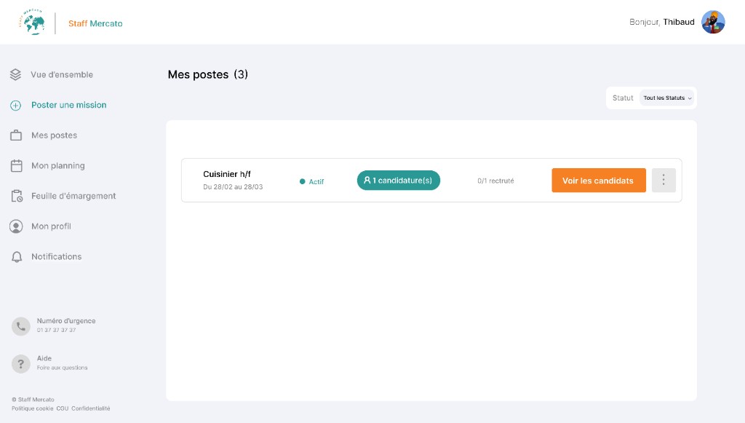Screen dimensions: 745x423
Task: Open the Confidentialité link
Action: click(91, 408)
